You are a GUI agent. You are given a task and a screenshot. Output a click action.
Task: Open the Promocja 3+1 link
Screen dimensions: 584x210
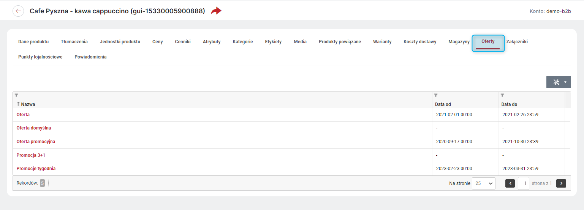pyautogui.click(x=31, y=155)
